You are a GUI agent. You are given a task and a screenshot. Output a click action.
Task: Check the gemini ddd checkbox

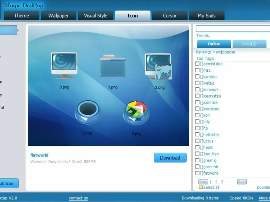pyautogui.click(x=197, y=64)
